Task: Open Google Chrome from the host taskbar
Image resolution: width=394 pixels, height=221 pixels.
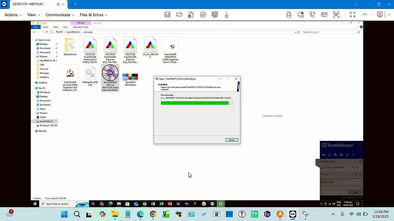Action: [153, 214]
